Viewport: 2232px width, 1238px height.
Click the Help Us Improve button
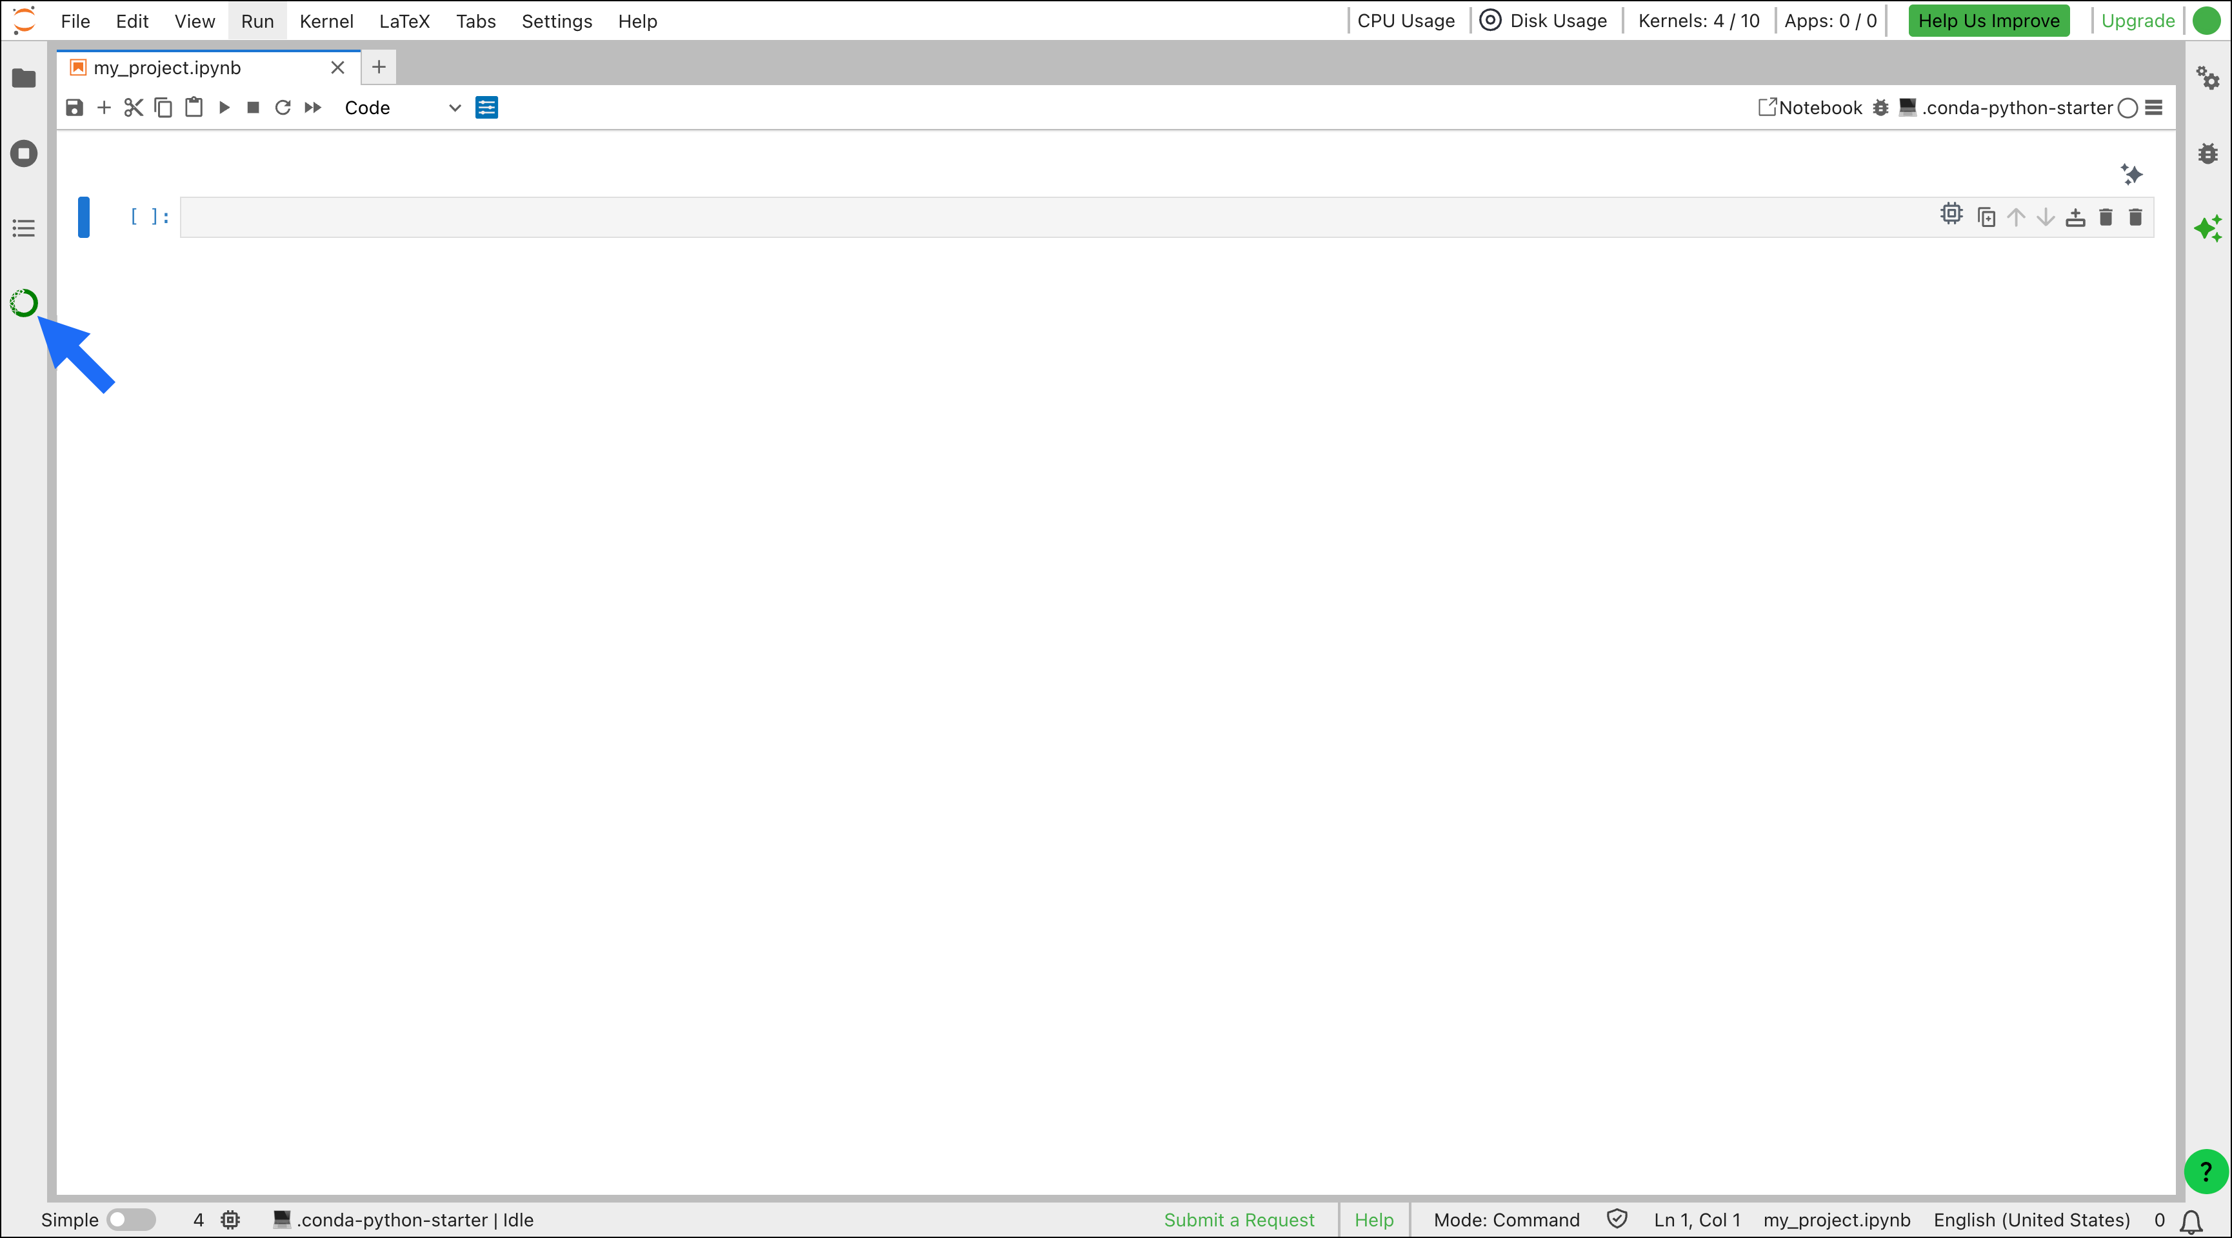click(x=1988, y=21)
